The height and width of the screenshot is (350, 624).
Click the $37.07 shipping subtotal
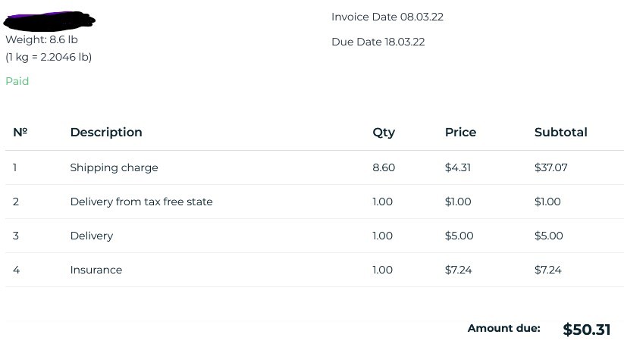coord(550,167)
